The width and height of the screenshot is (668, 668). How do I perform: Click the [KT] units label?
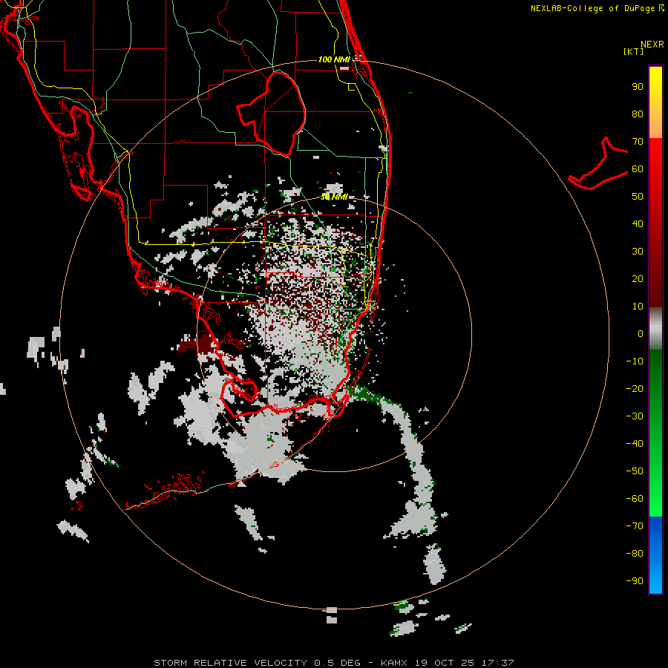(x=634, y=51)
